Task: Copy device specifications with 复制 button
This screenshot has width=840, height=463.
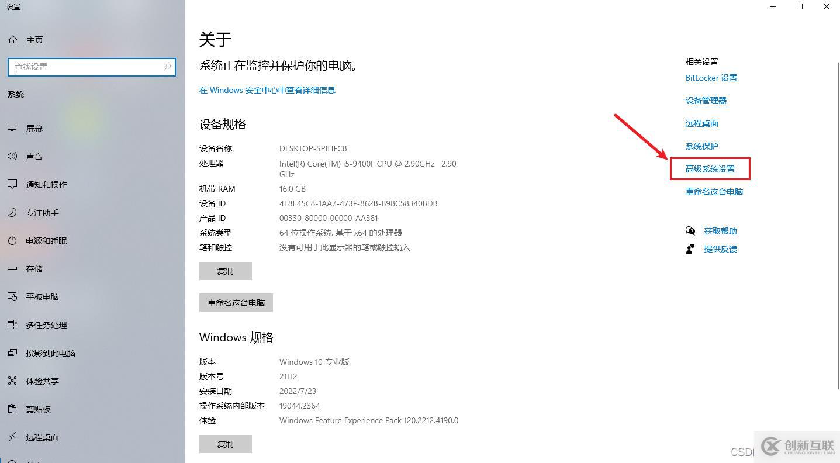Action: 226,271
